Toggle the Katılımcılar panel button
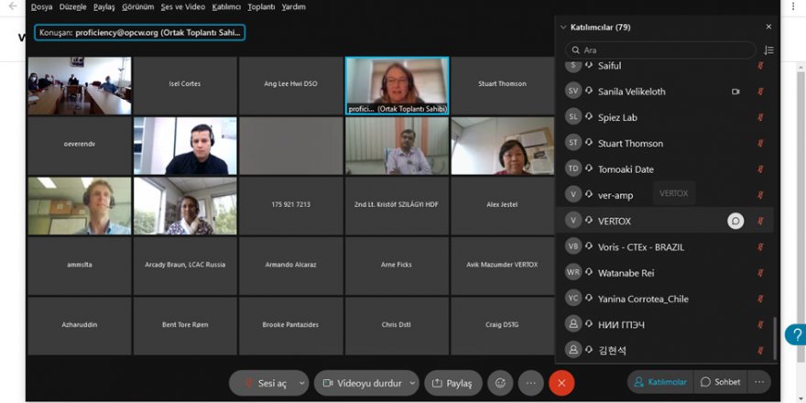 click(659, 382)
